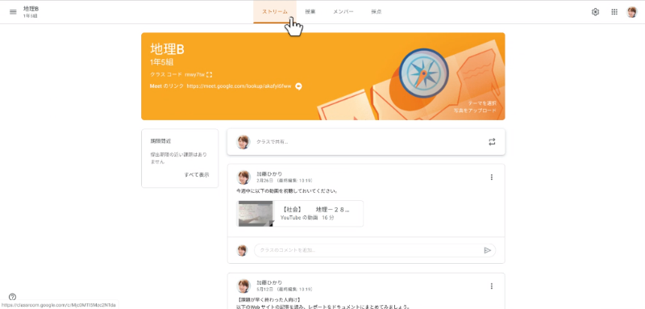The height and width of the screenshot is (309, 645).
Task: Open the YouTube video thumbnail
Action: coord(256,214)
